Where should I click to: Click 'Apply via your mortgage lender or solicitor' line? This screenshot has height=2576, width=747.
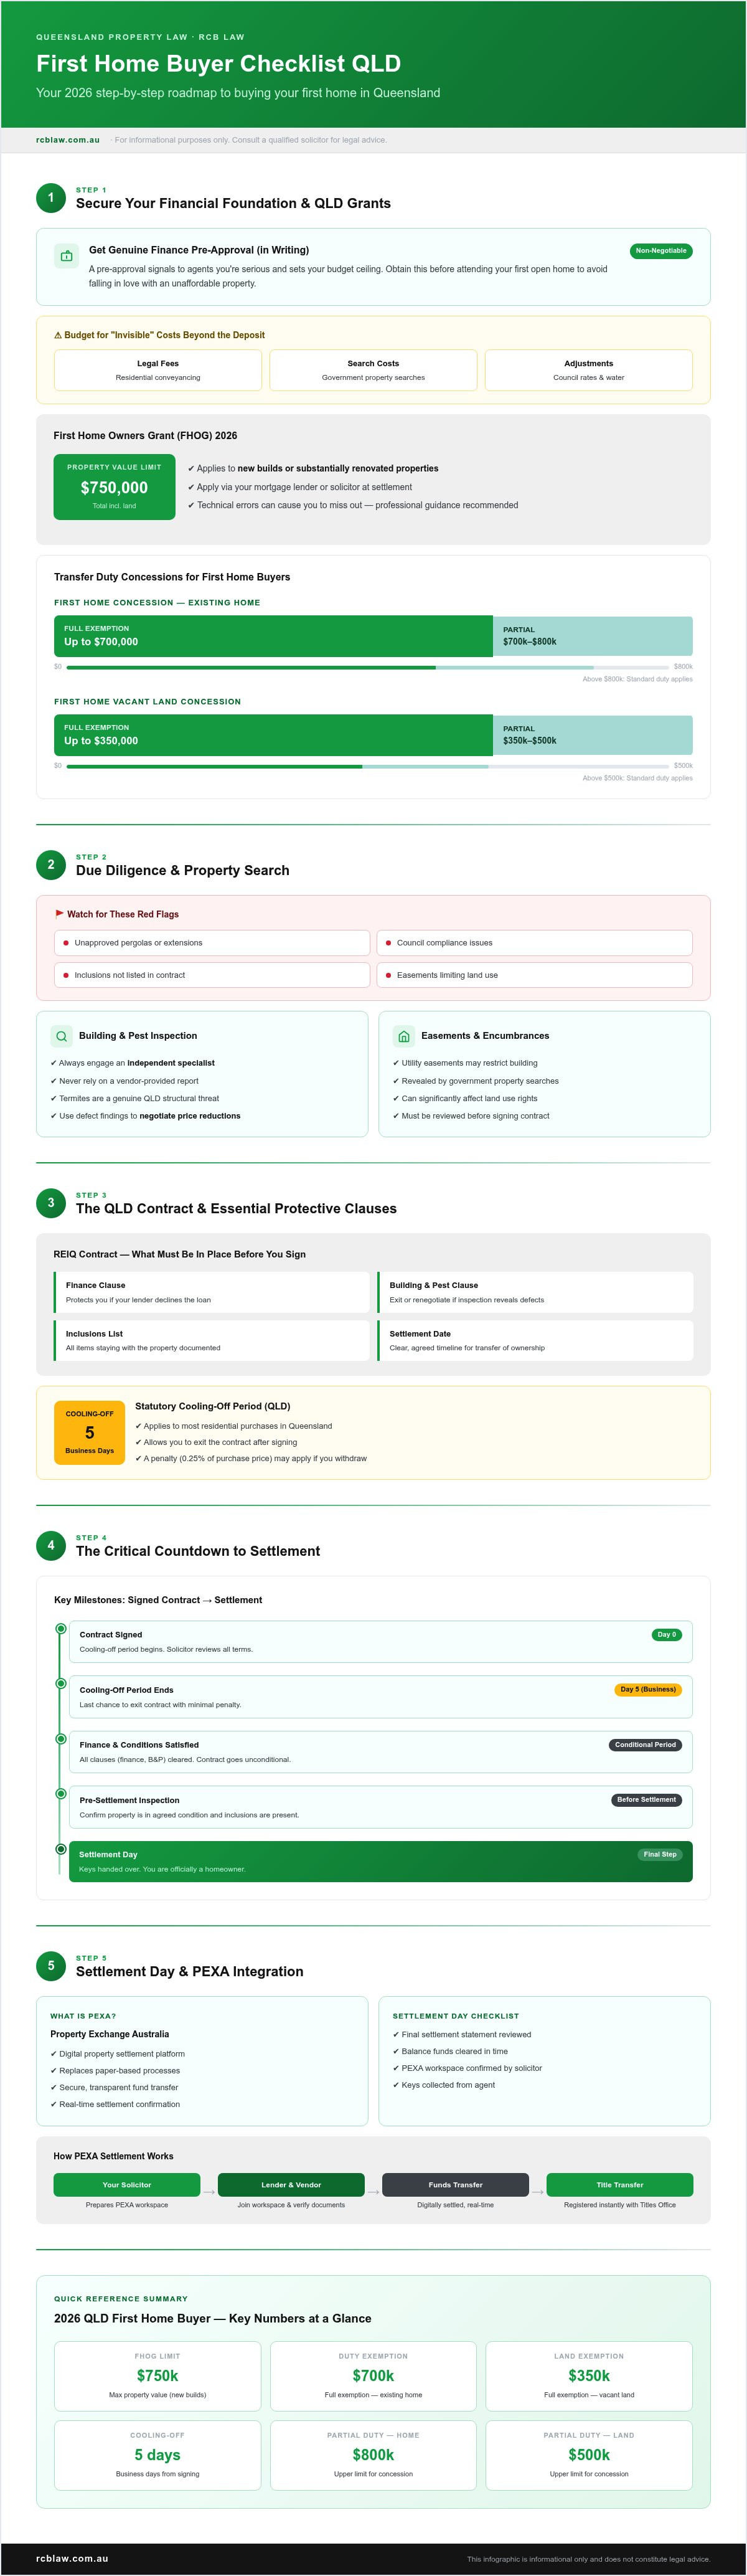[300, 487]
